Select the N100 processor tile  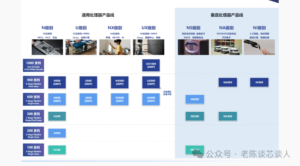click(x=57, y=150)
